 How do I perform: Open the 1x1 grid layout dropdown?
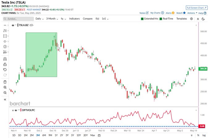point(105,19)
